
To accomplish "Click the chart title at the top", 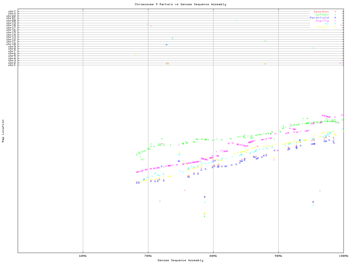I will (180, 4).
